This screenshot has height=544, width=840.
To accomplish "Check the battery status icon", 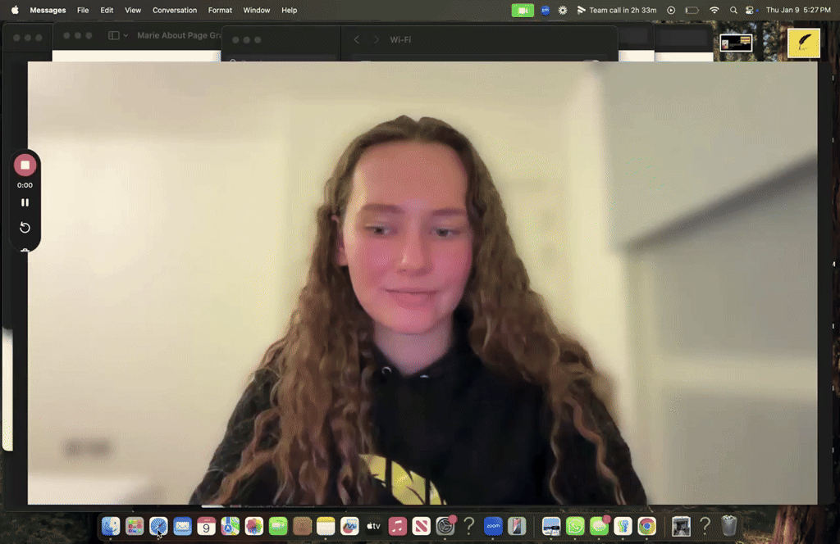I will tap(692, 10).
